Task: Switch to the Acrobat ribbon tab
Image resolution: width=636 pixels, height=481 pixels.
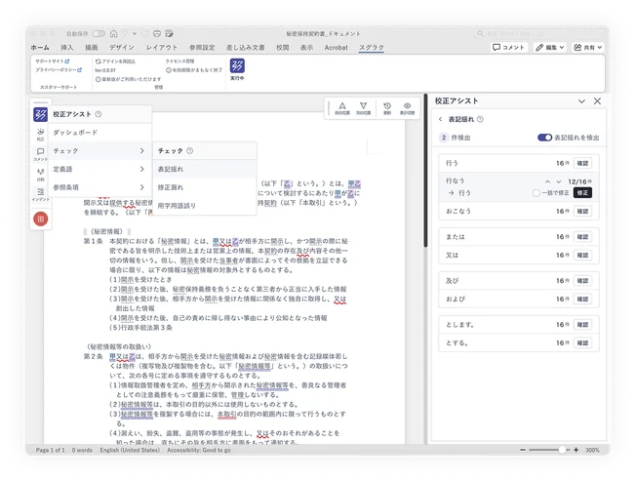Action: (x=336, y=48)
